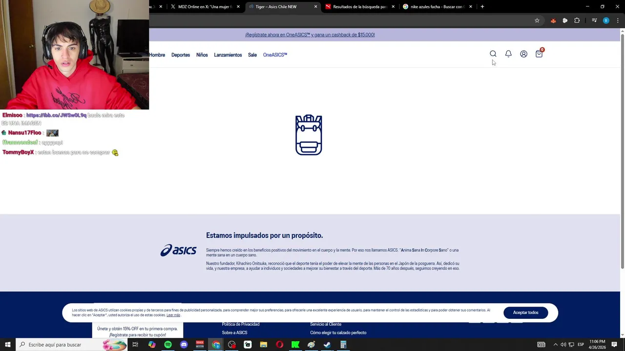This screenshot has width=625, height=351.
Task: Open the Windows Start menu
Action: pyautogui.click(x=8, y=345)
